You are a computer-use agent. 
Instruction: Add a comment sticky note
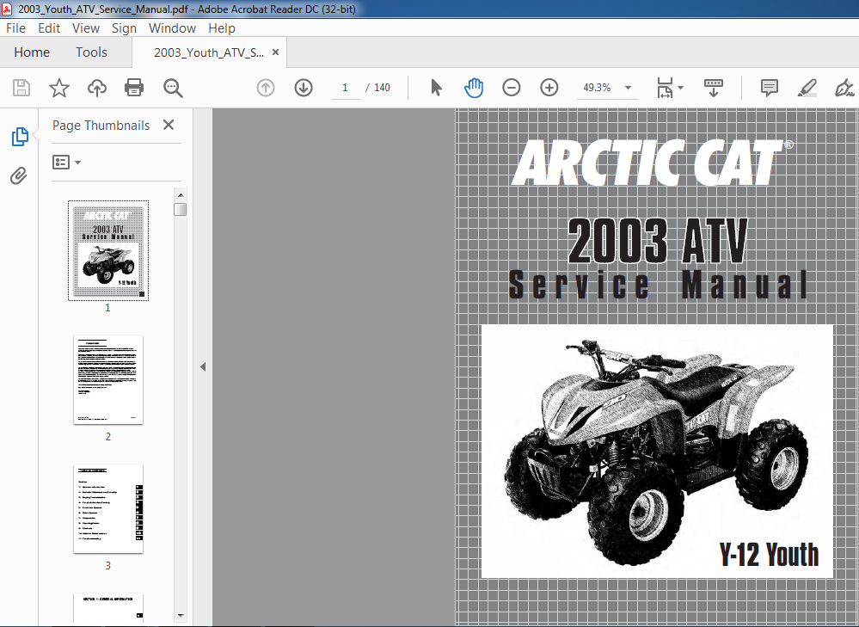[770, 88]
